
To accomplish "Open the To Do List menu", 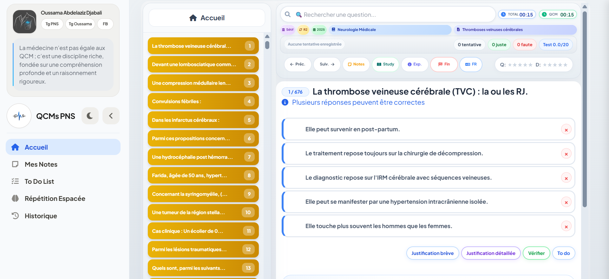I will [x=39, y=182].
